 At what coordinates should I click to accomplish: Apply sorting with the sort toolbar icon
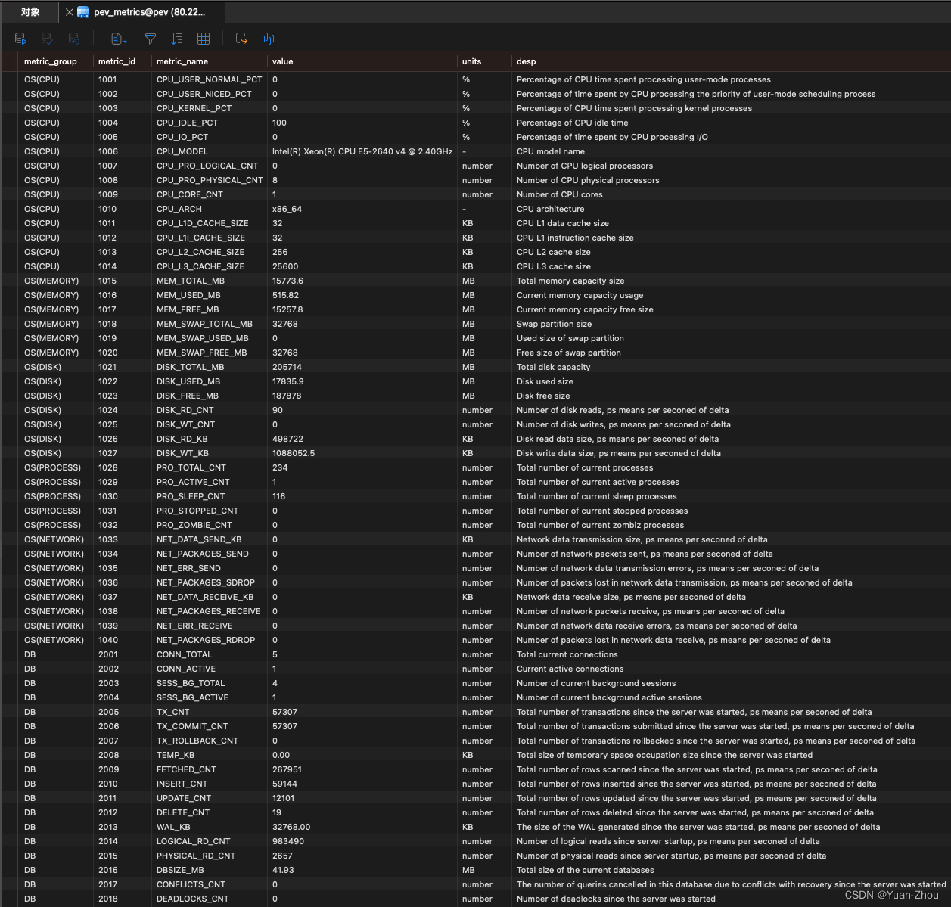coord(177,38)
